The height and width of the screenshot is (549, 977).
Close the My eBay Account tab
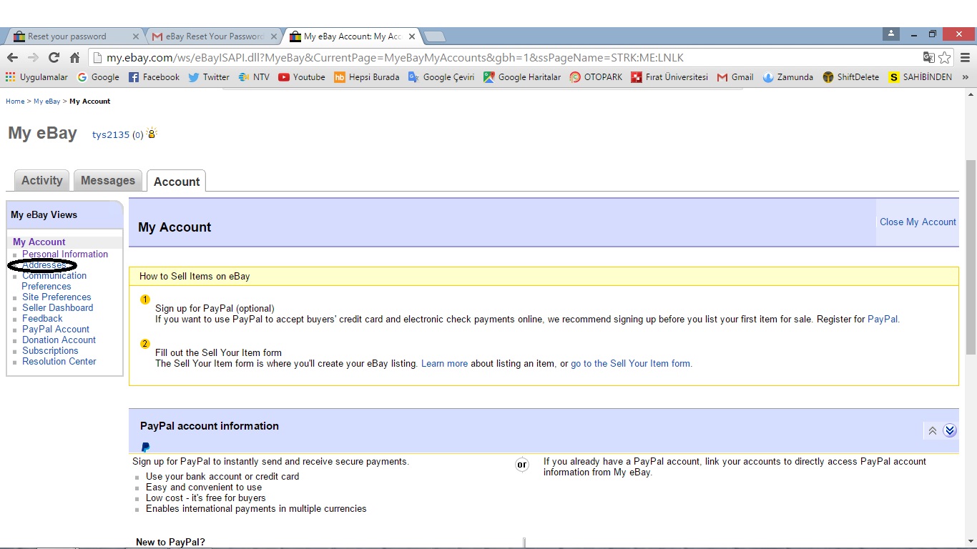(411, 36)
